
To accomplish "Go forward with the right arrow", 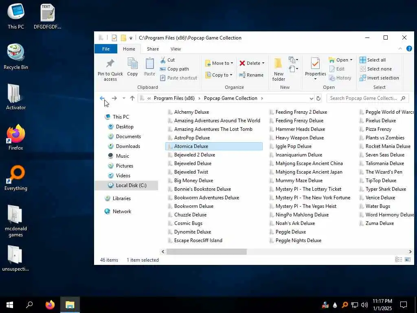I will pos(114,98).
